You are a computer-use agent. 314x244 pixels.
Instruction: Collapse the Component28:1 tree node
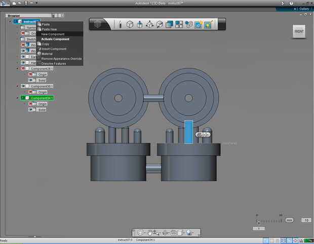pos(17,68)
